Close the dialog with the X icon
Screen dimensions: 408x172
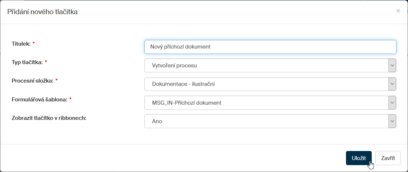(398, 11)
